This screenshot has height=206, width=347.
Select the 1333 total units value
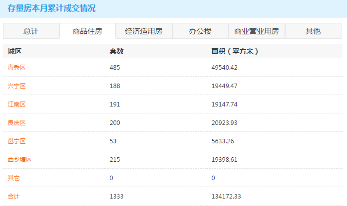pos(116,196)
